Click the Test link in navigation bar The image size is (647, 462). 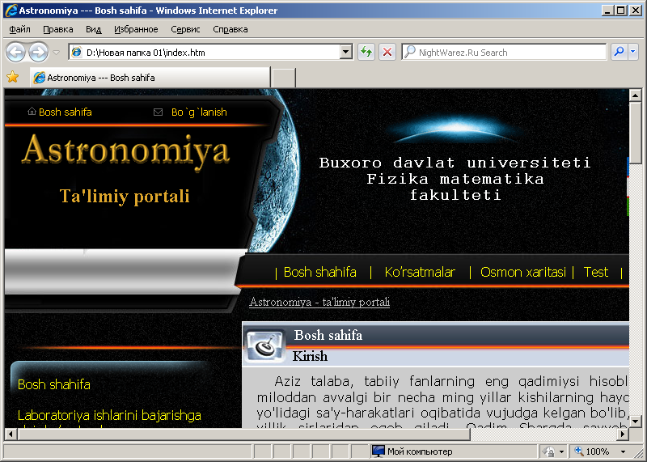tap(595, 273)
